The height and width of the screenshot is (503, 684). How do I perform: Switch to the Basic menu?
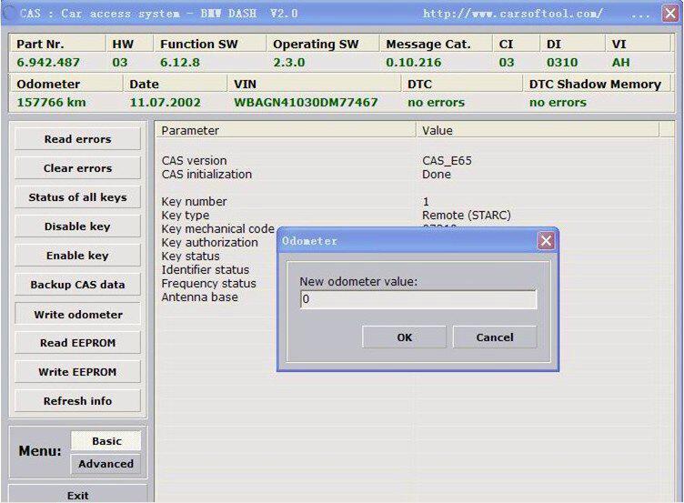coord(106,441)
